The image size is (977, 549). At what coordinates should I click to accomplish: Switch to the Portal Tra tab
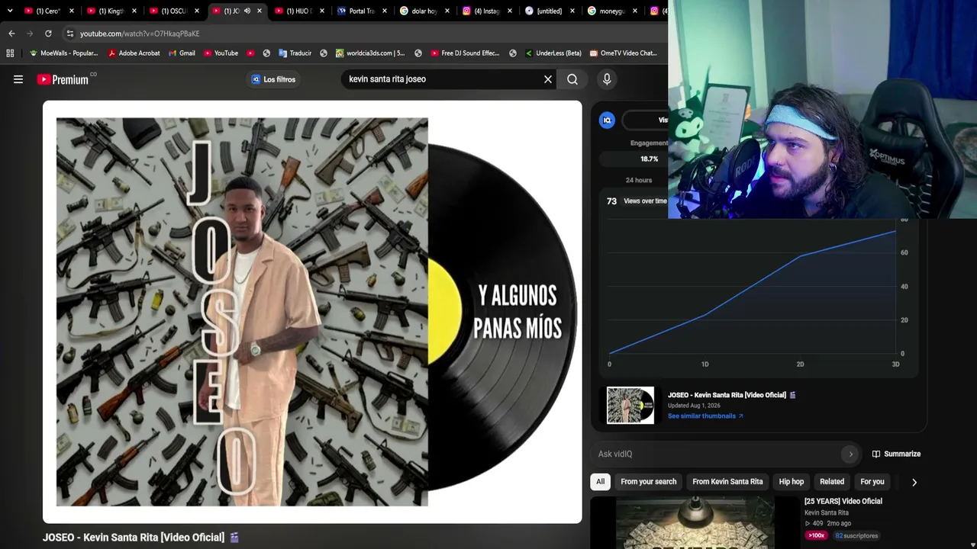point(363,11)
